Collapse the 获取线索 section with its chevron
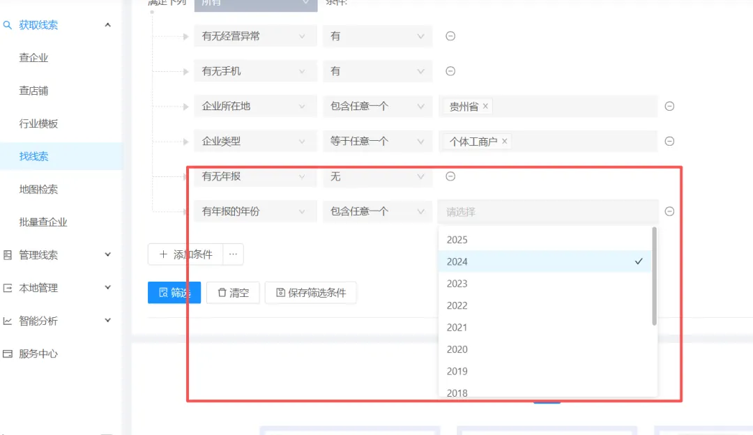Image resolution: width=753 pixels, height=435 pixels. pos(107,25)
